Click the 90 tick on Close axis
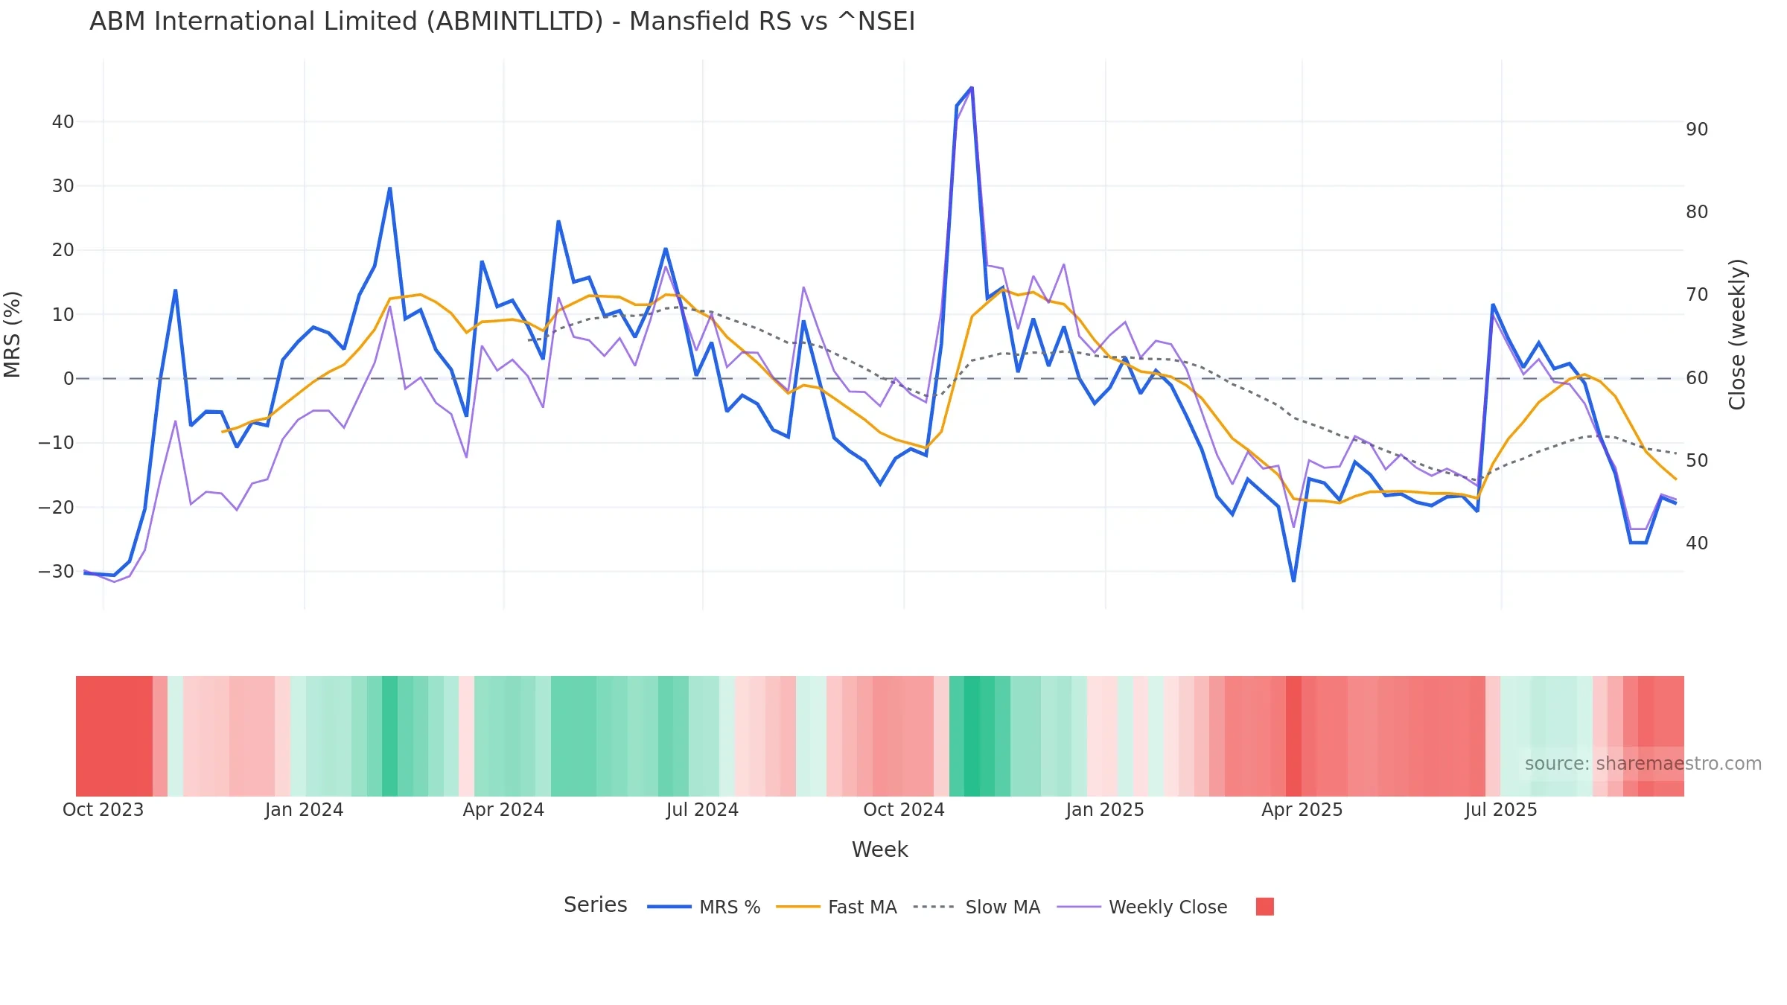 (x=1697, y=130)
